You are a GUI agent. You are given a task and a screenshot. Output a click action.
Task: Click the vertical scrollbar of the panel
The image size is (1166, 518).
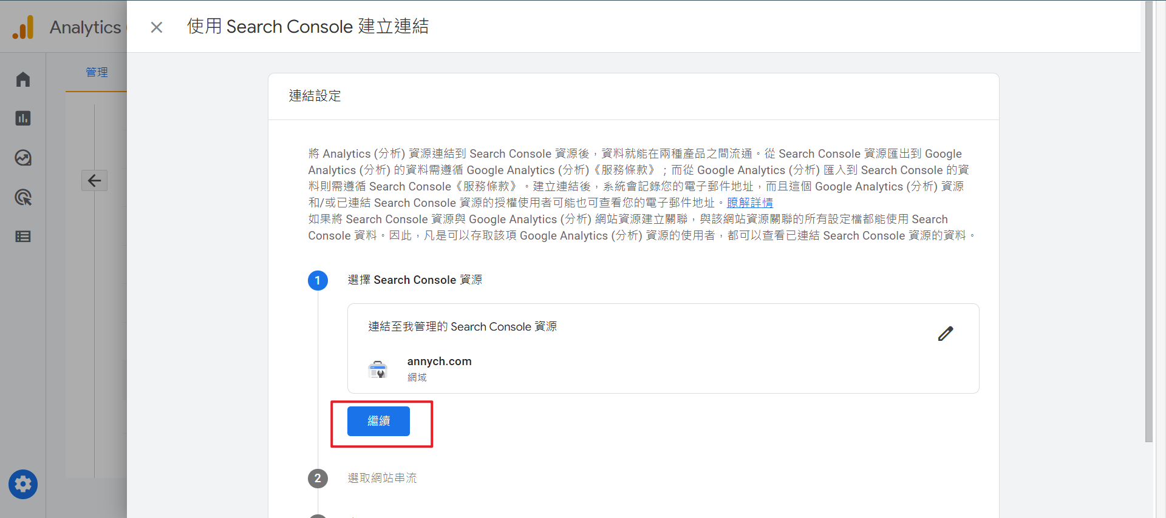1148,222
